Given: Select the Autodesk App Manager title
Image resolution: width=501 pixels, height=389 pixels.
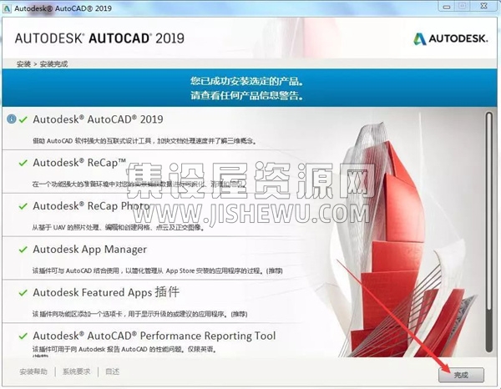Looking at the screenshot, I should tap(90, 249).
